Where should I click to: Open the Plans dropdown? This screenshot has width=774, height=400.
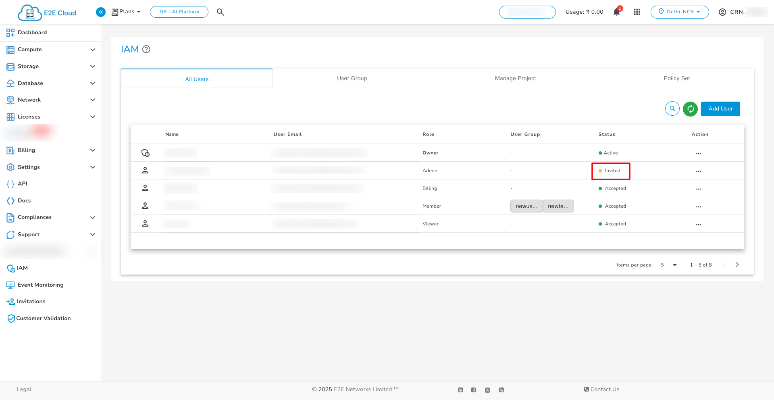pos(126,12)
